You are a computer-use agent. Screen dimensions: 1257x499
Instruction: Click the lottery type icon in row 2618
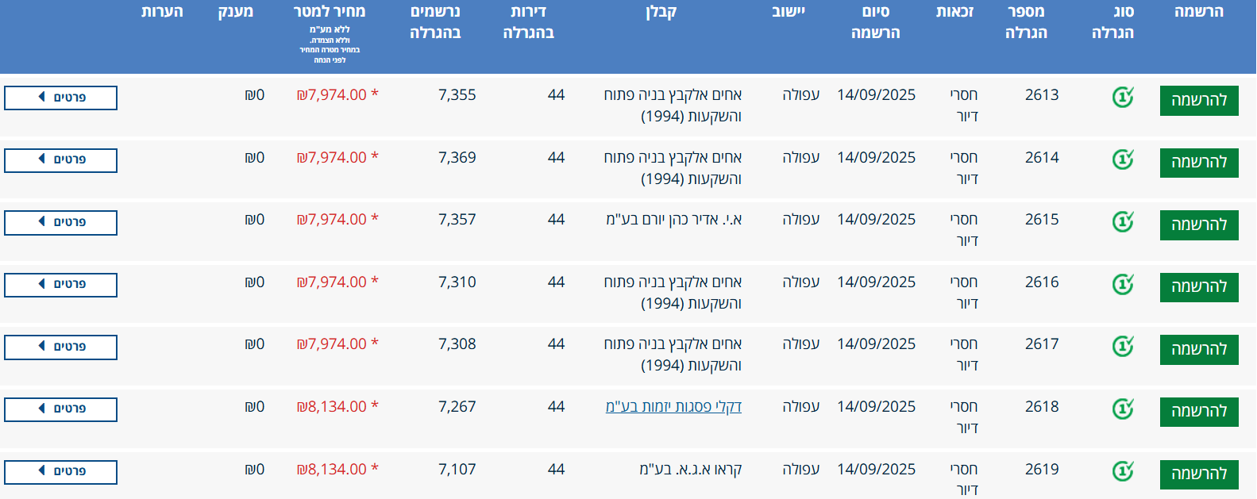(x=1122, y=409)
